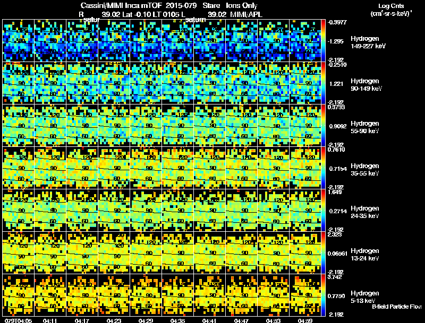The width and height of the screenshot is (425, 323).
Task: Select the 'Hydrogen 5-13 keV' row label
Action: point(365,297)
